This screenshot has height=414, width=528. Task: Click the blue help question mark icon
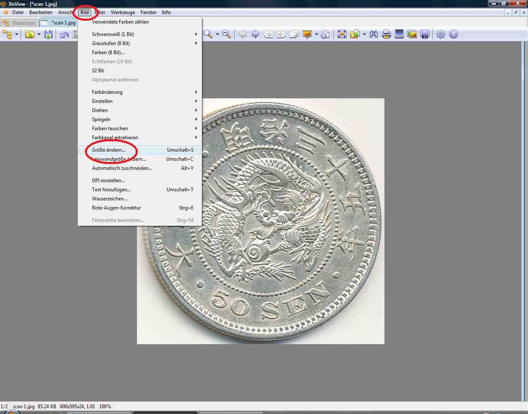pyautogui.click(x=453, y=34)
